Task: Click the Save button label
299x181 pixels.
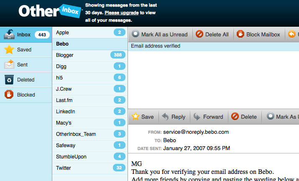Action: (x=147, y=117)
